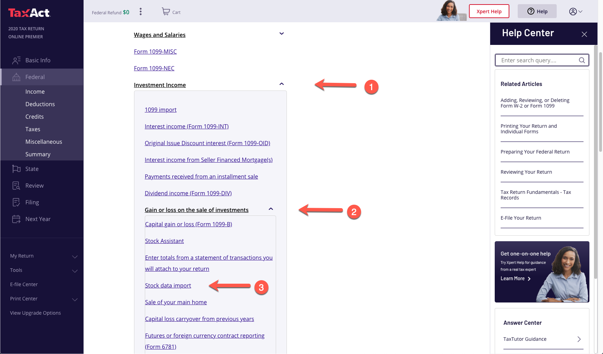The image size is (603, 354).
Task: Go to Credits in sidebar
Action: [34, 117]
